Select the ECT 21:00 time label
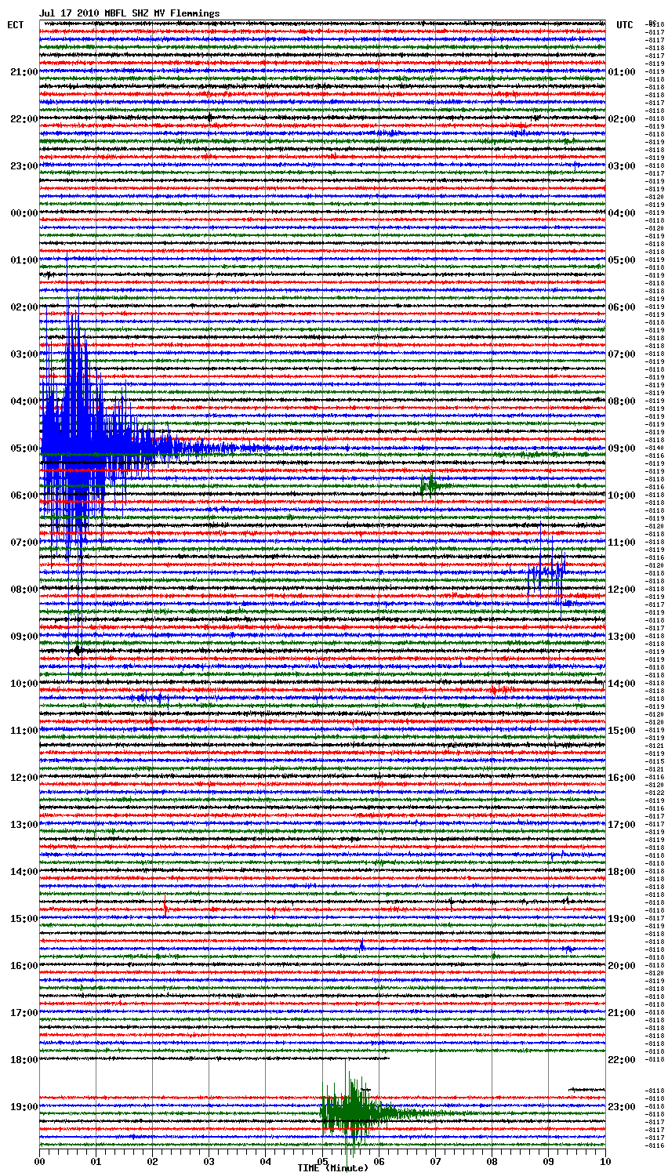Image resolution: width=668 pixels, height=1176 pixels. (24, 72)
